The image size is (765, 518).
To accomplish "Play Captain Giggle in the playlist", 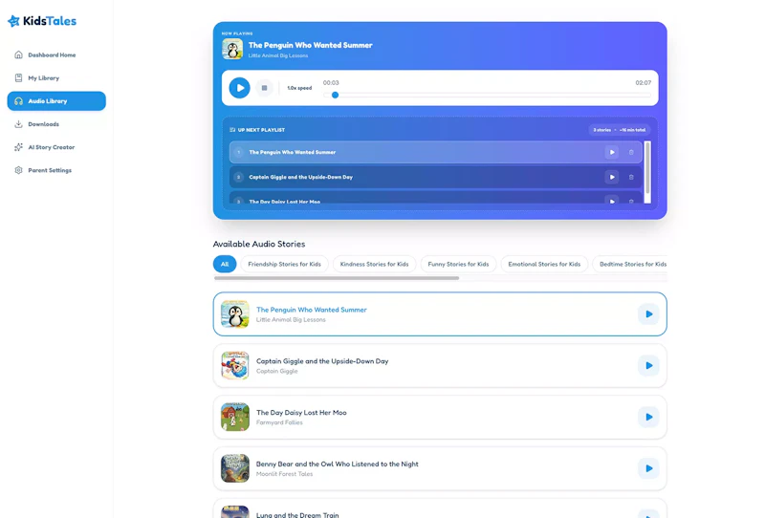I will 612,177.
